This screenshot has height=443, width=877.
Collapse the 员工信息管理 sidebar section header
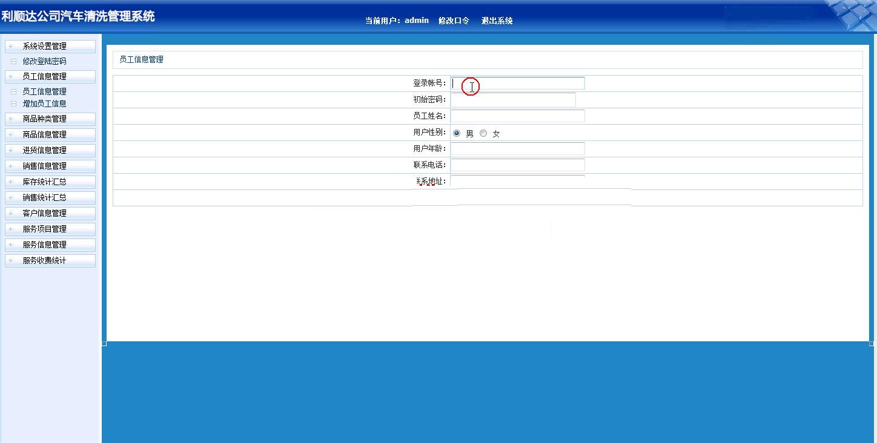click(50, 76)
